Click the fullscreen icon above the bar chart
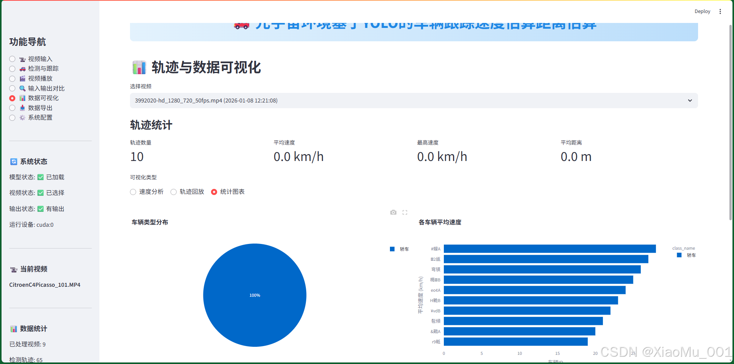Image resolution: width=734 pixels, height=364 pixels. point(405,212)
